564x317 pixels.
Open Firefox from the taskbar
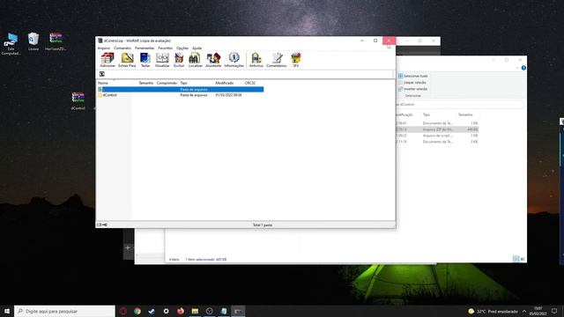coord(180,311)
